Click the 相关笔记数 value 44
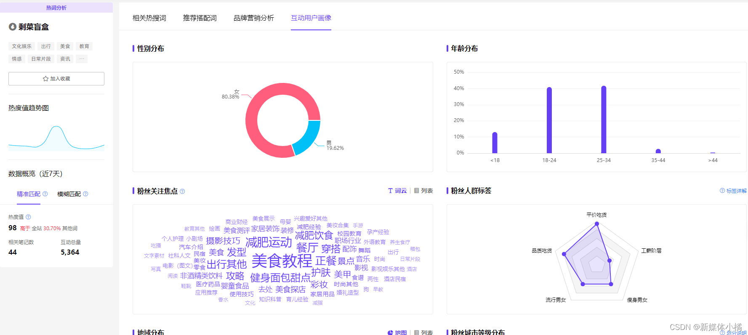 pos(13,252)
